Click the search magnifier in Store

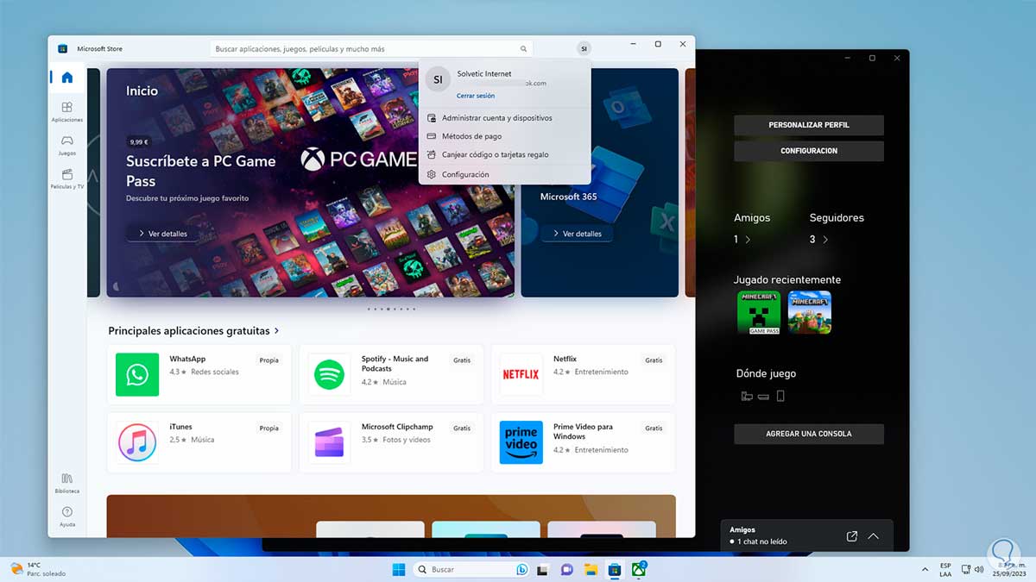pyautogui.click(x=523, y=49)
